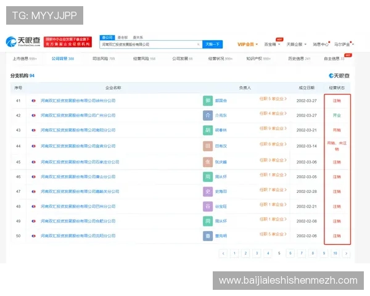Click the 介 avatar tile in row 42
The image size is (370, 296).
pos(208,115)
